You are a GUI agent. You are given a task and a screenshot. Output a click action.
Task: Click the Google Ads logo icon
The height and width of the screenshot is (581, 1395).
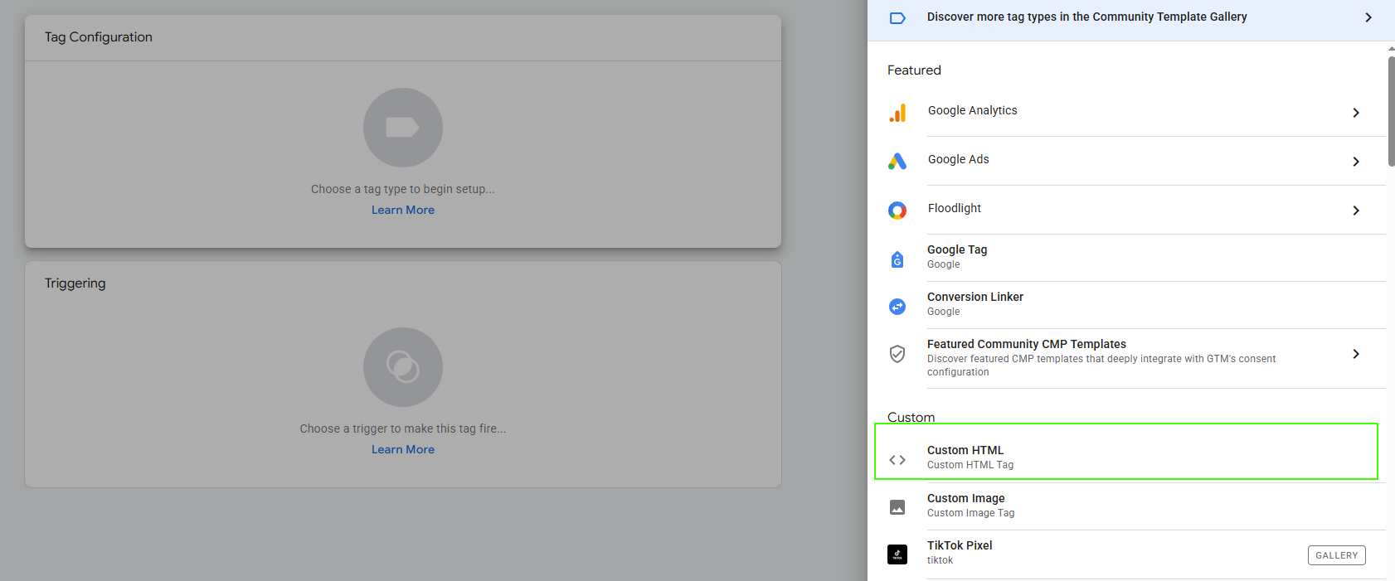point(897,162)
